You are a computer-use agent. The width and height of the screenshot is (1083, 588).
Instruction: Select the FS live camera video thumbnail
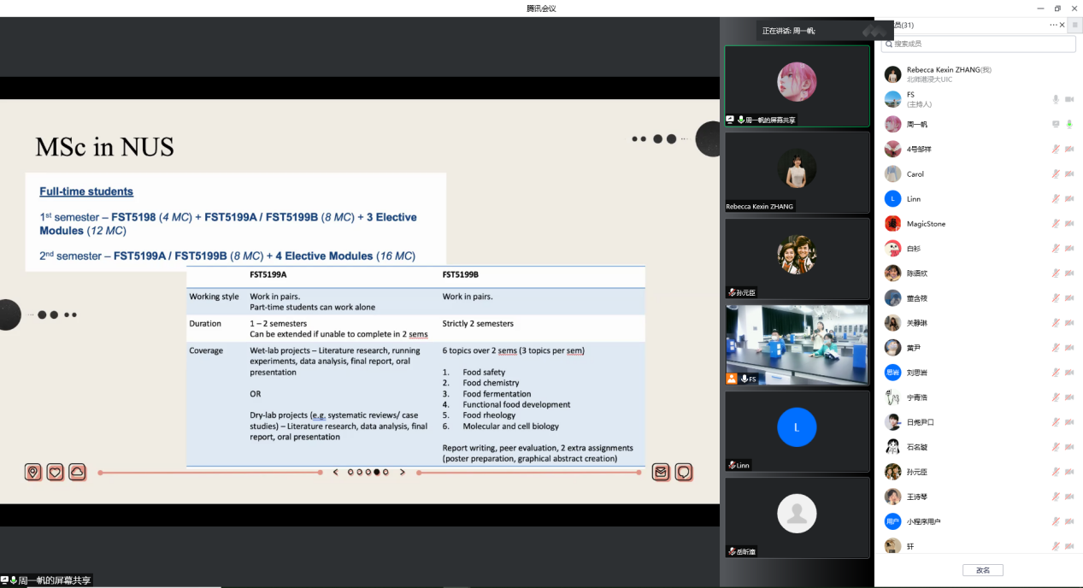tap(796, 344)
